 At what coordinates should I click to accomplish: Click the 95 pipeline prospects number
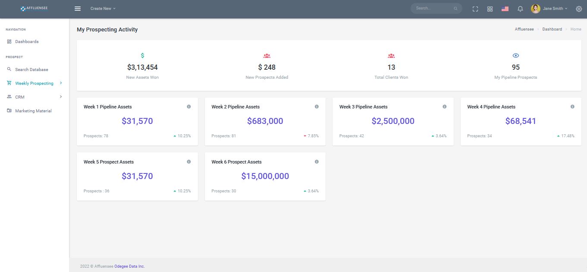[x=516, y=67]
